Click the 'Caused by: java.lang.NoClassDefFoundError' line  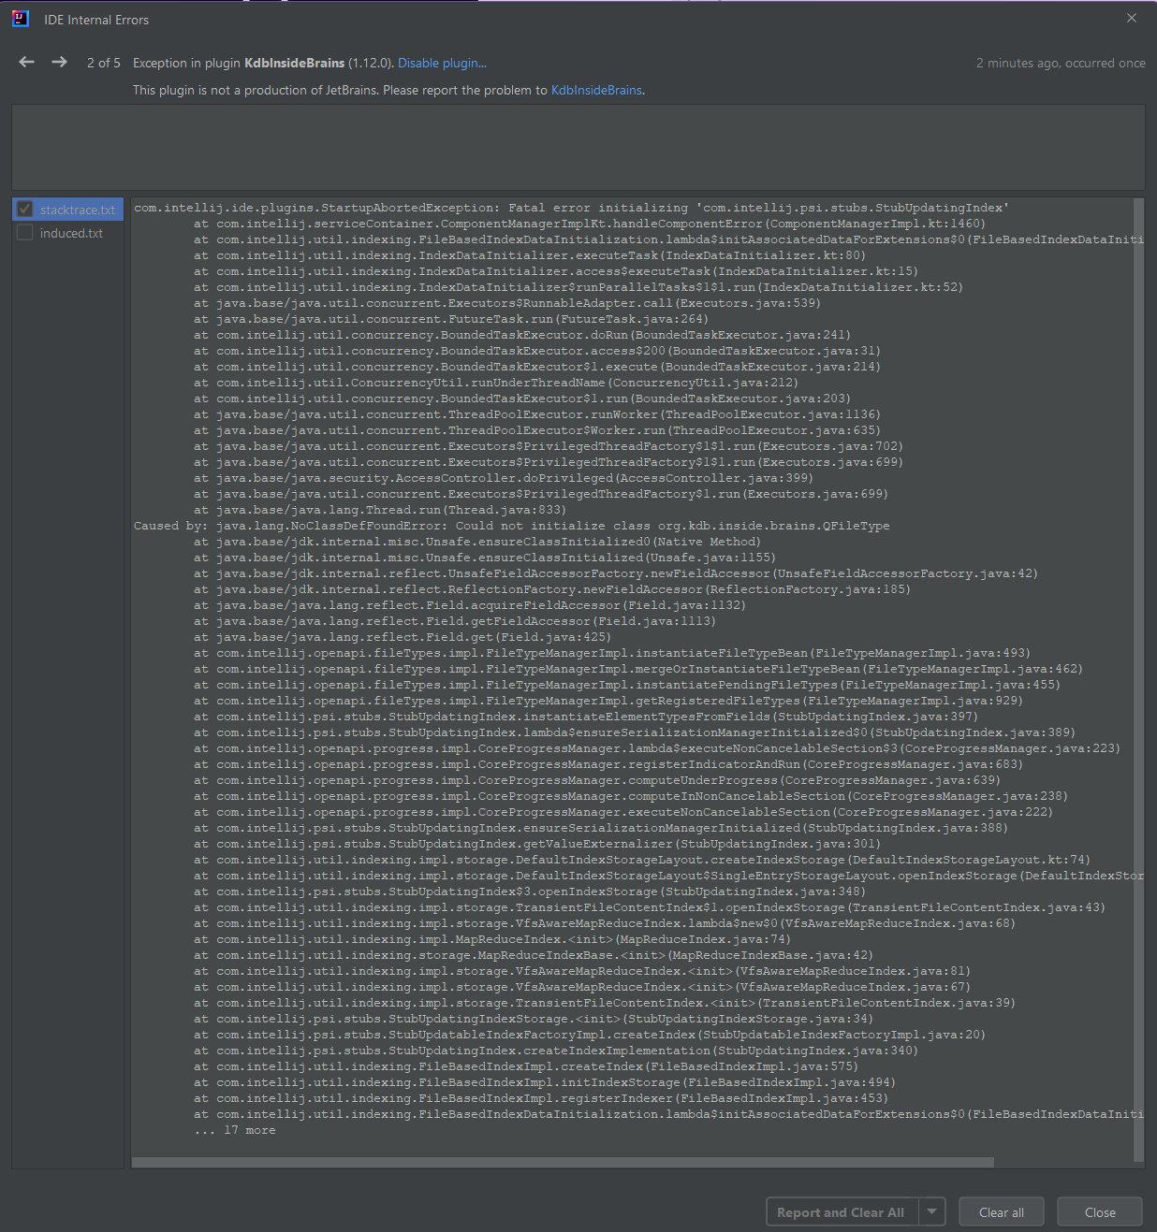point(512,526)
